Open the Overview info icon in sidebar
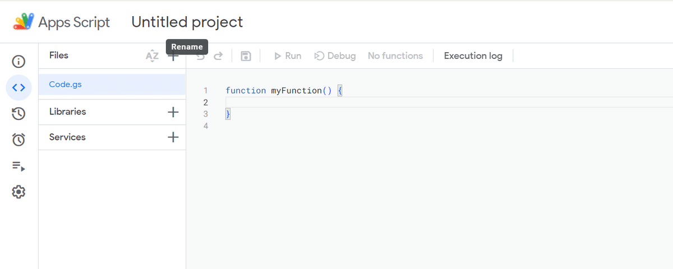Screen dimensions: 673x269 click(x=19, y=62)
